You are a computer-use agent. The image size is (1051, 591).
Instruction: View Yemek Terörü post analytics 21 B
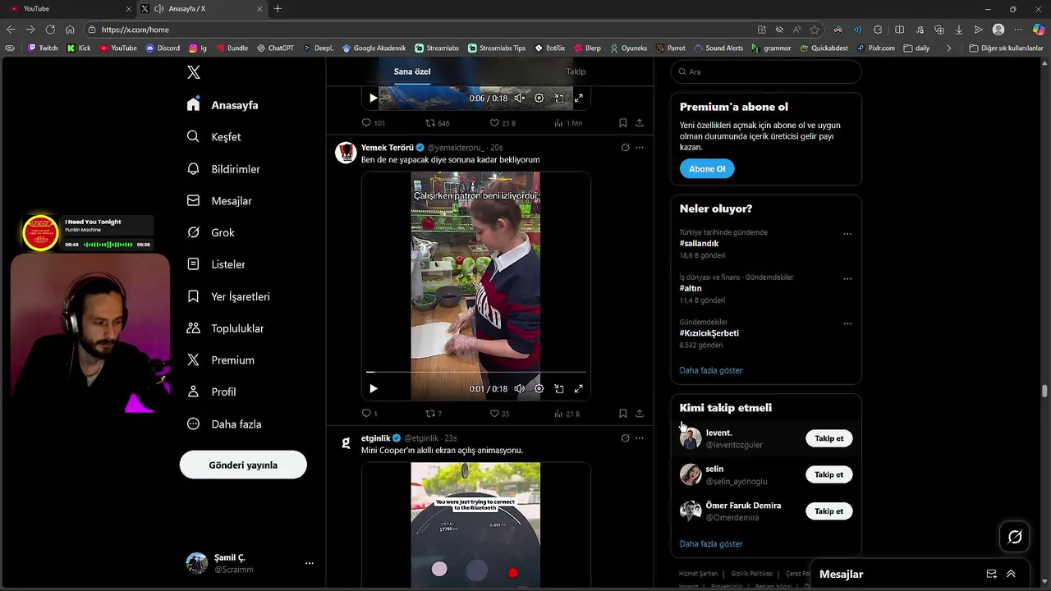[567, 414]
